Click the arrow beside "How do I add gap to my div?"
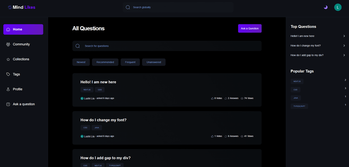 pyautogui.click(x=344, y=55)
